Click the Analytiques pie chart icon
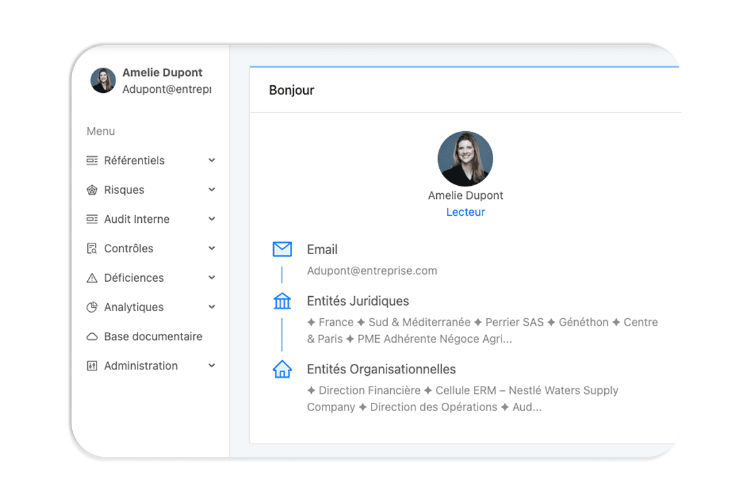Screen dimensions: 753x502 pos(92,307)
